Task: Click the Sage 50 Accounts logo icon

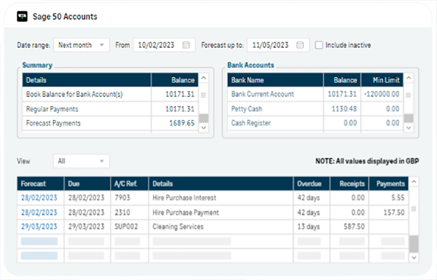Action: point(22,16)
